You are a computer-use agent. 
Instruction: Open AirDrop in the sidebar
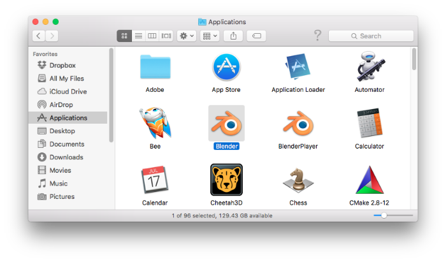(68, 105)
